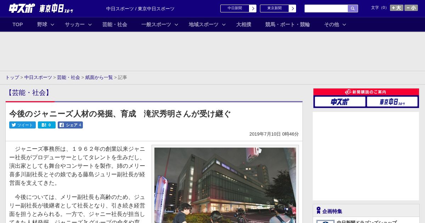Open the 一般スポーツ menu item
425x223 pixels.
156,24
